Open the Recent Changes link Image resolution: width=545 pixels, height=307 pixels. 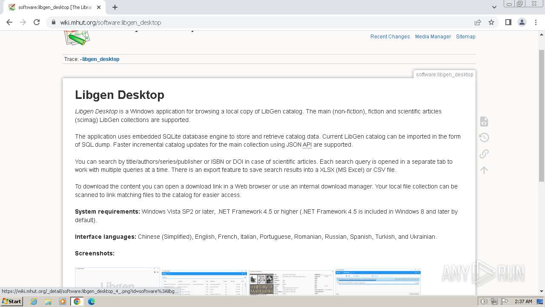click(390, 37)
